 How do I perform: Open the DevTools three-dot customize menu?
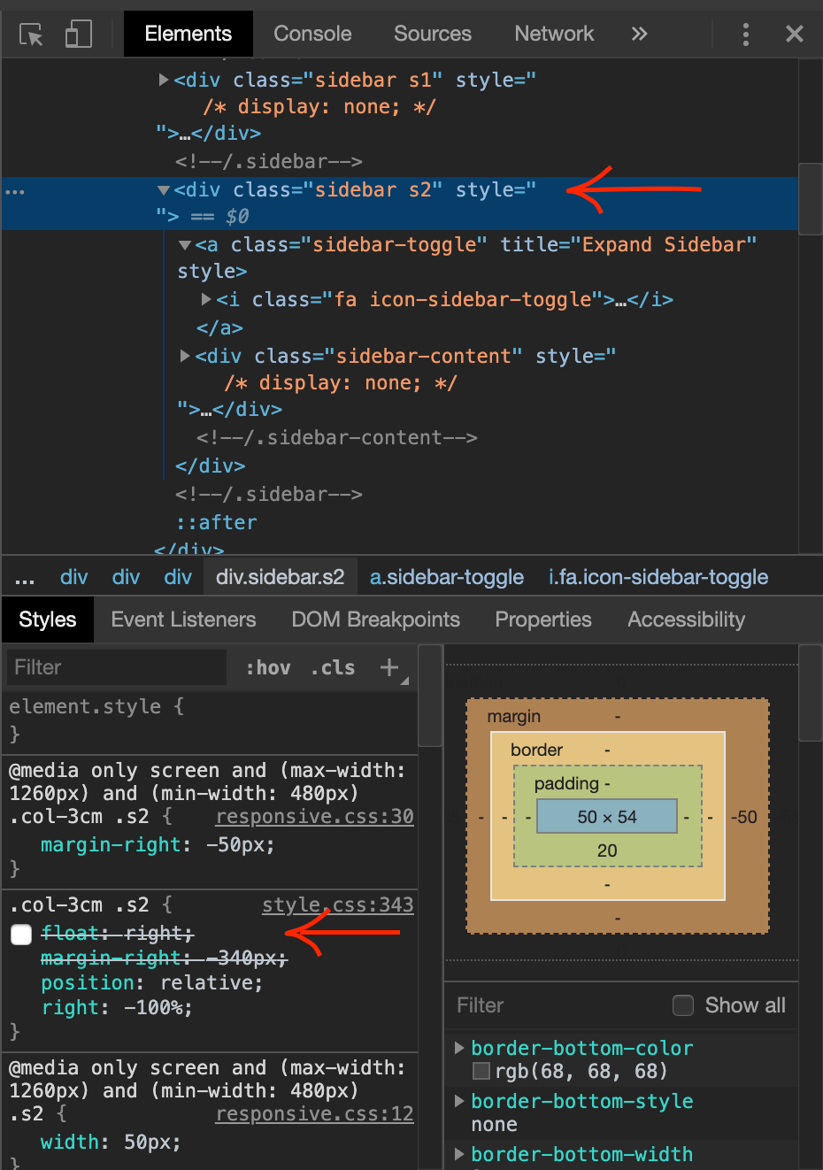[x=745, y=35]
